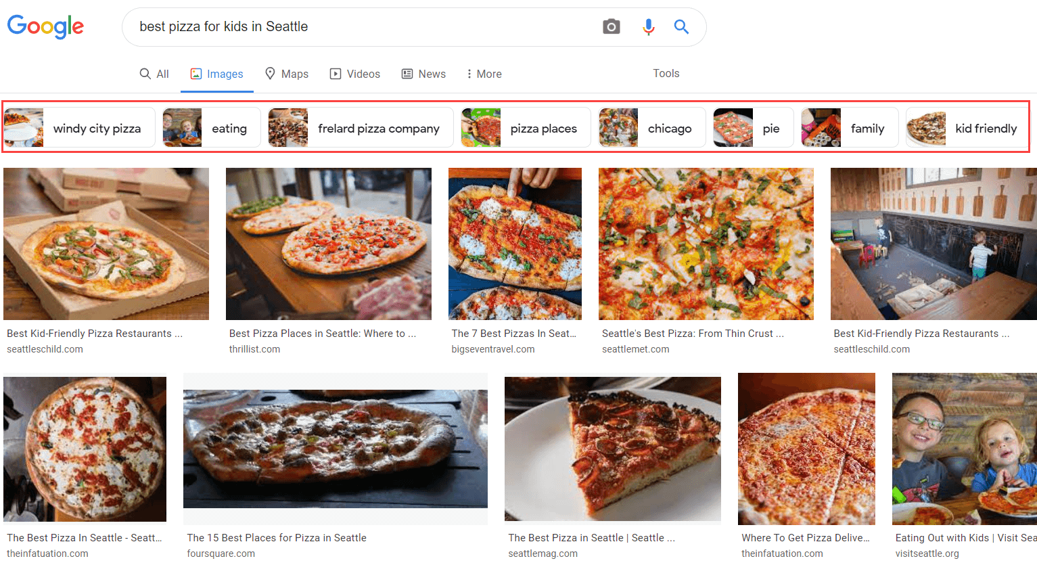The height and width of the screenshot is (565, 1037).
Task: Select the frelard pizza company chip
Action: 361,128
